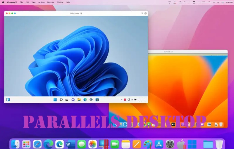This screenshot has height=149, width=234.
Task: Open the Edge dock icon without a white tile
Action: [x=48, y=144]
